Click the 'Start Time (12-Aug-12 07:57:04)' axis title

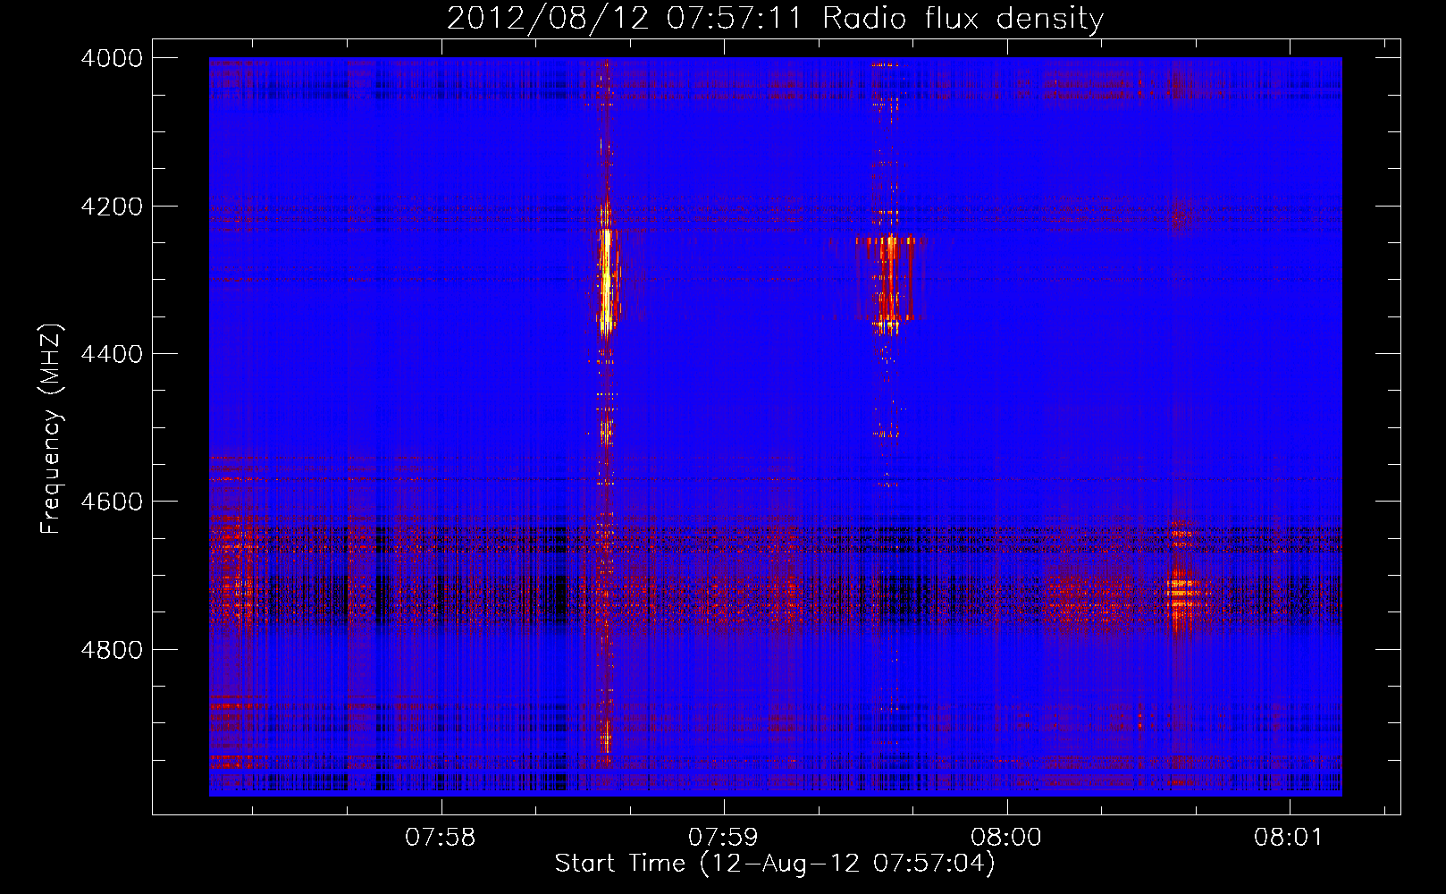point(775,864)
